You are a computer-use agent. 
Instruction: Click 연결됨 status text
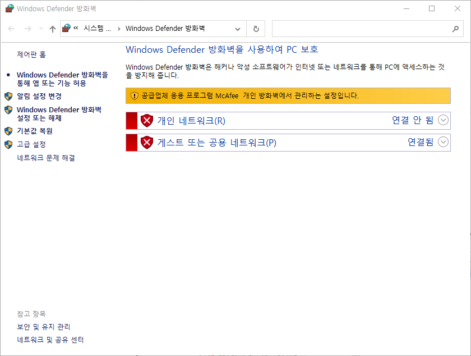420,142
